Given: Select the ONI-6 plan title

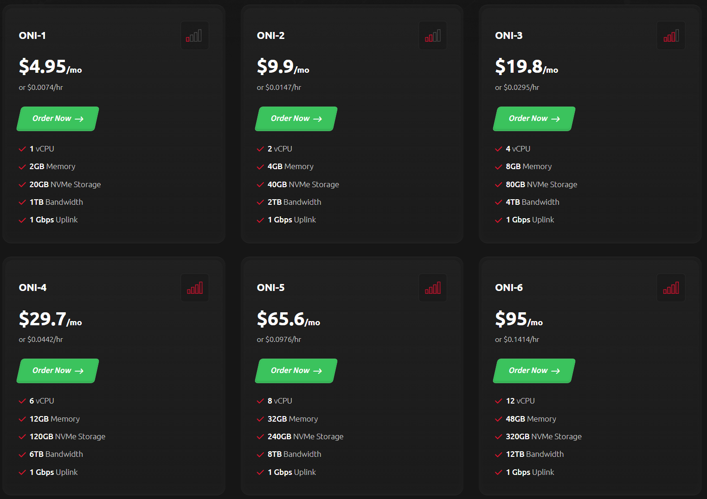Looking at the screenshot, I should [x=508, y=288].
